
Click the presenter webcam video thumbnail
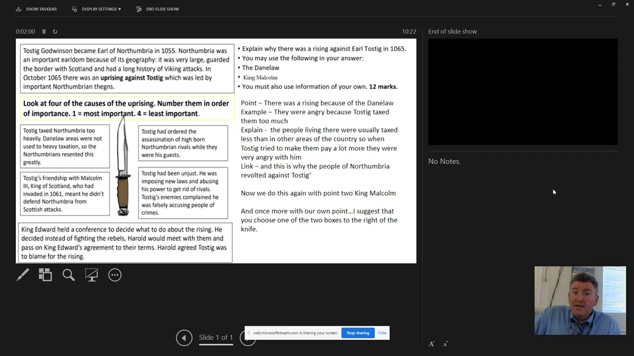point(580,301)
